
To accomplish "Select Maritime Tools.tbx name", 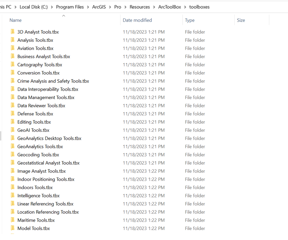I will click(36, 220).
